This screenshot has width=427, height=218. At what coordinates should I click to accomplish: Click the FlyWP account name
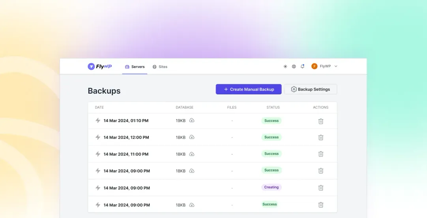[325, 66]
